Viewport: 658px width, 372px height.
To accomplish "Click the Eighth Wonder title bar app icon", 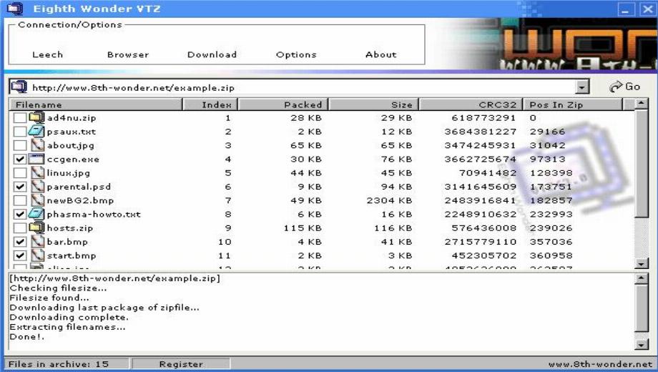I will (16, 9).
